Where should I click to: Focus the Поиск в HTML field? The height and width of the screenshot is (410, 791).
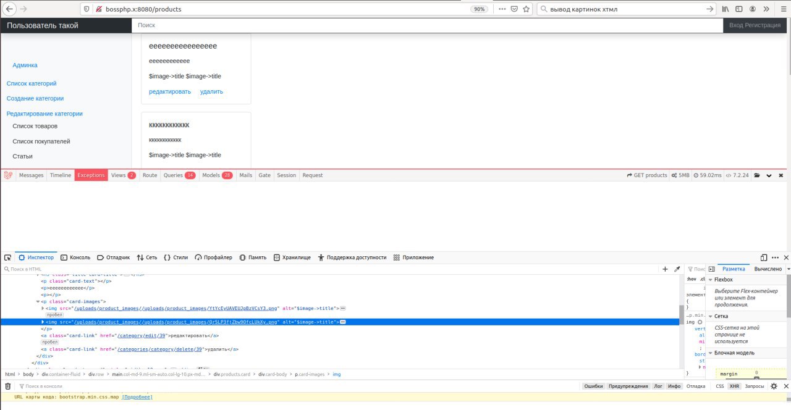click(x=331, y=269)
